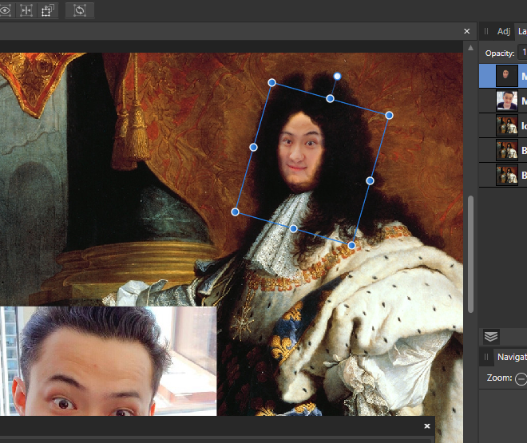Viewport: 527px width, 443px height.
Task: Click the bottom edge midpoint transform handle
Action: point(293,229)
